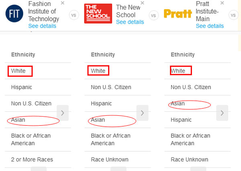Select Asian row in The New School column

pos(118,120)
